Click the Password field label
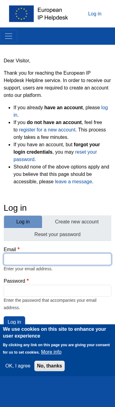 click(x=14, y=281)
